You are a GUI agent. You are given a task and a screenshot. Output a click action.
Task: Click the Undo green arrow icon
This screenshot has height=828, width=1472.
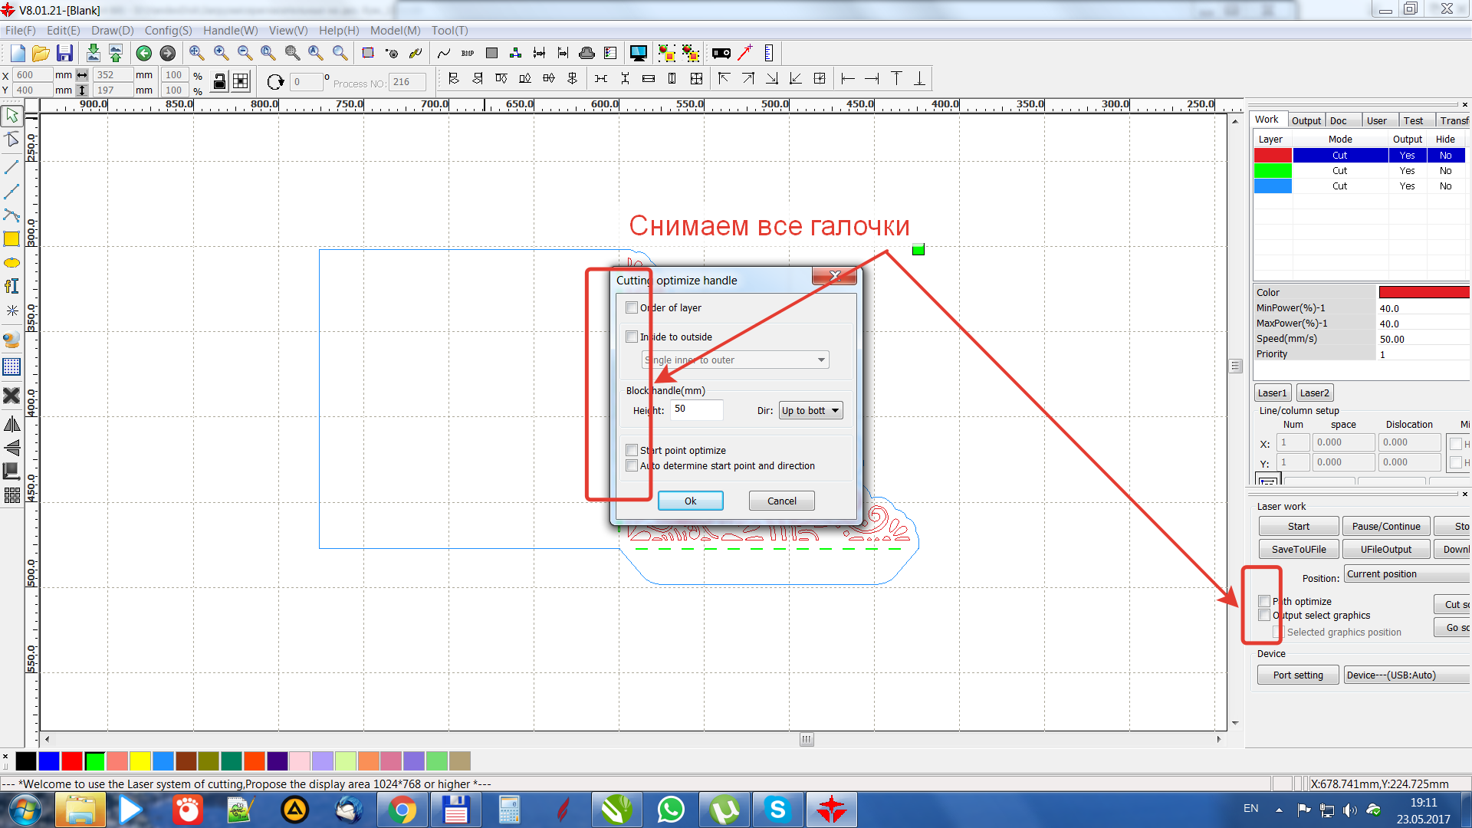pyautogui.click(x=143, y=53)
